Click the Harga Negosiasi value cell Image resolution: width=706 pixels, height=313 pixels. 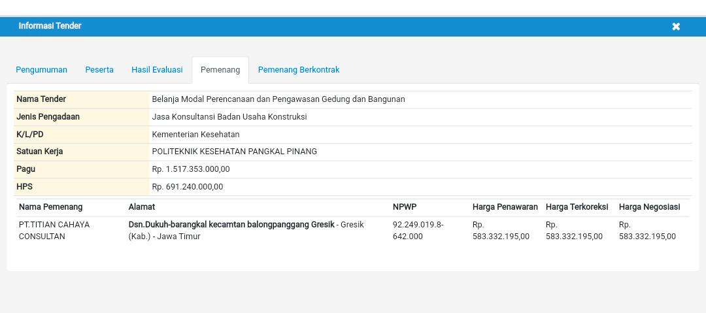pos(647,230)
